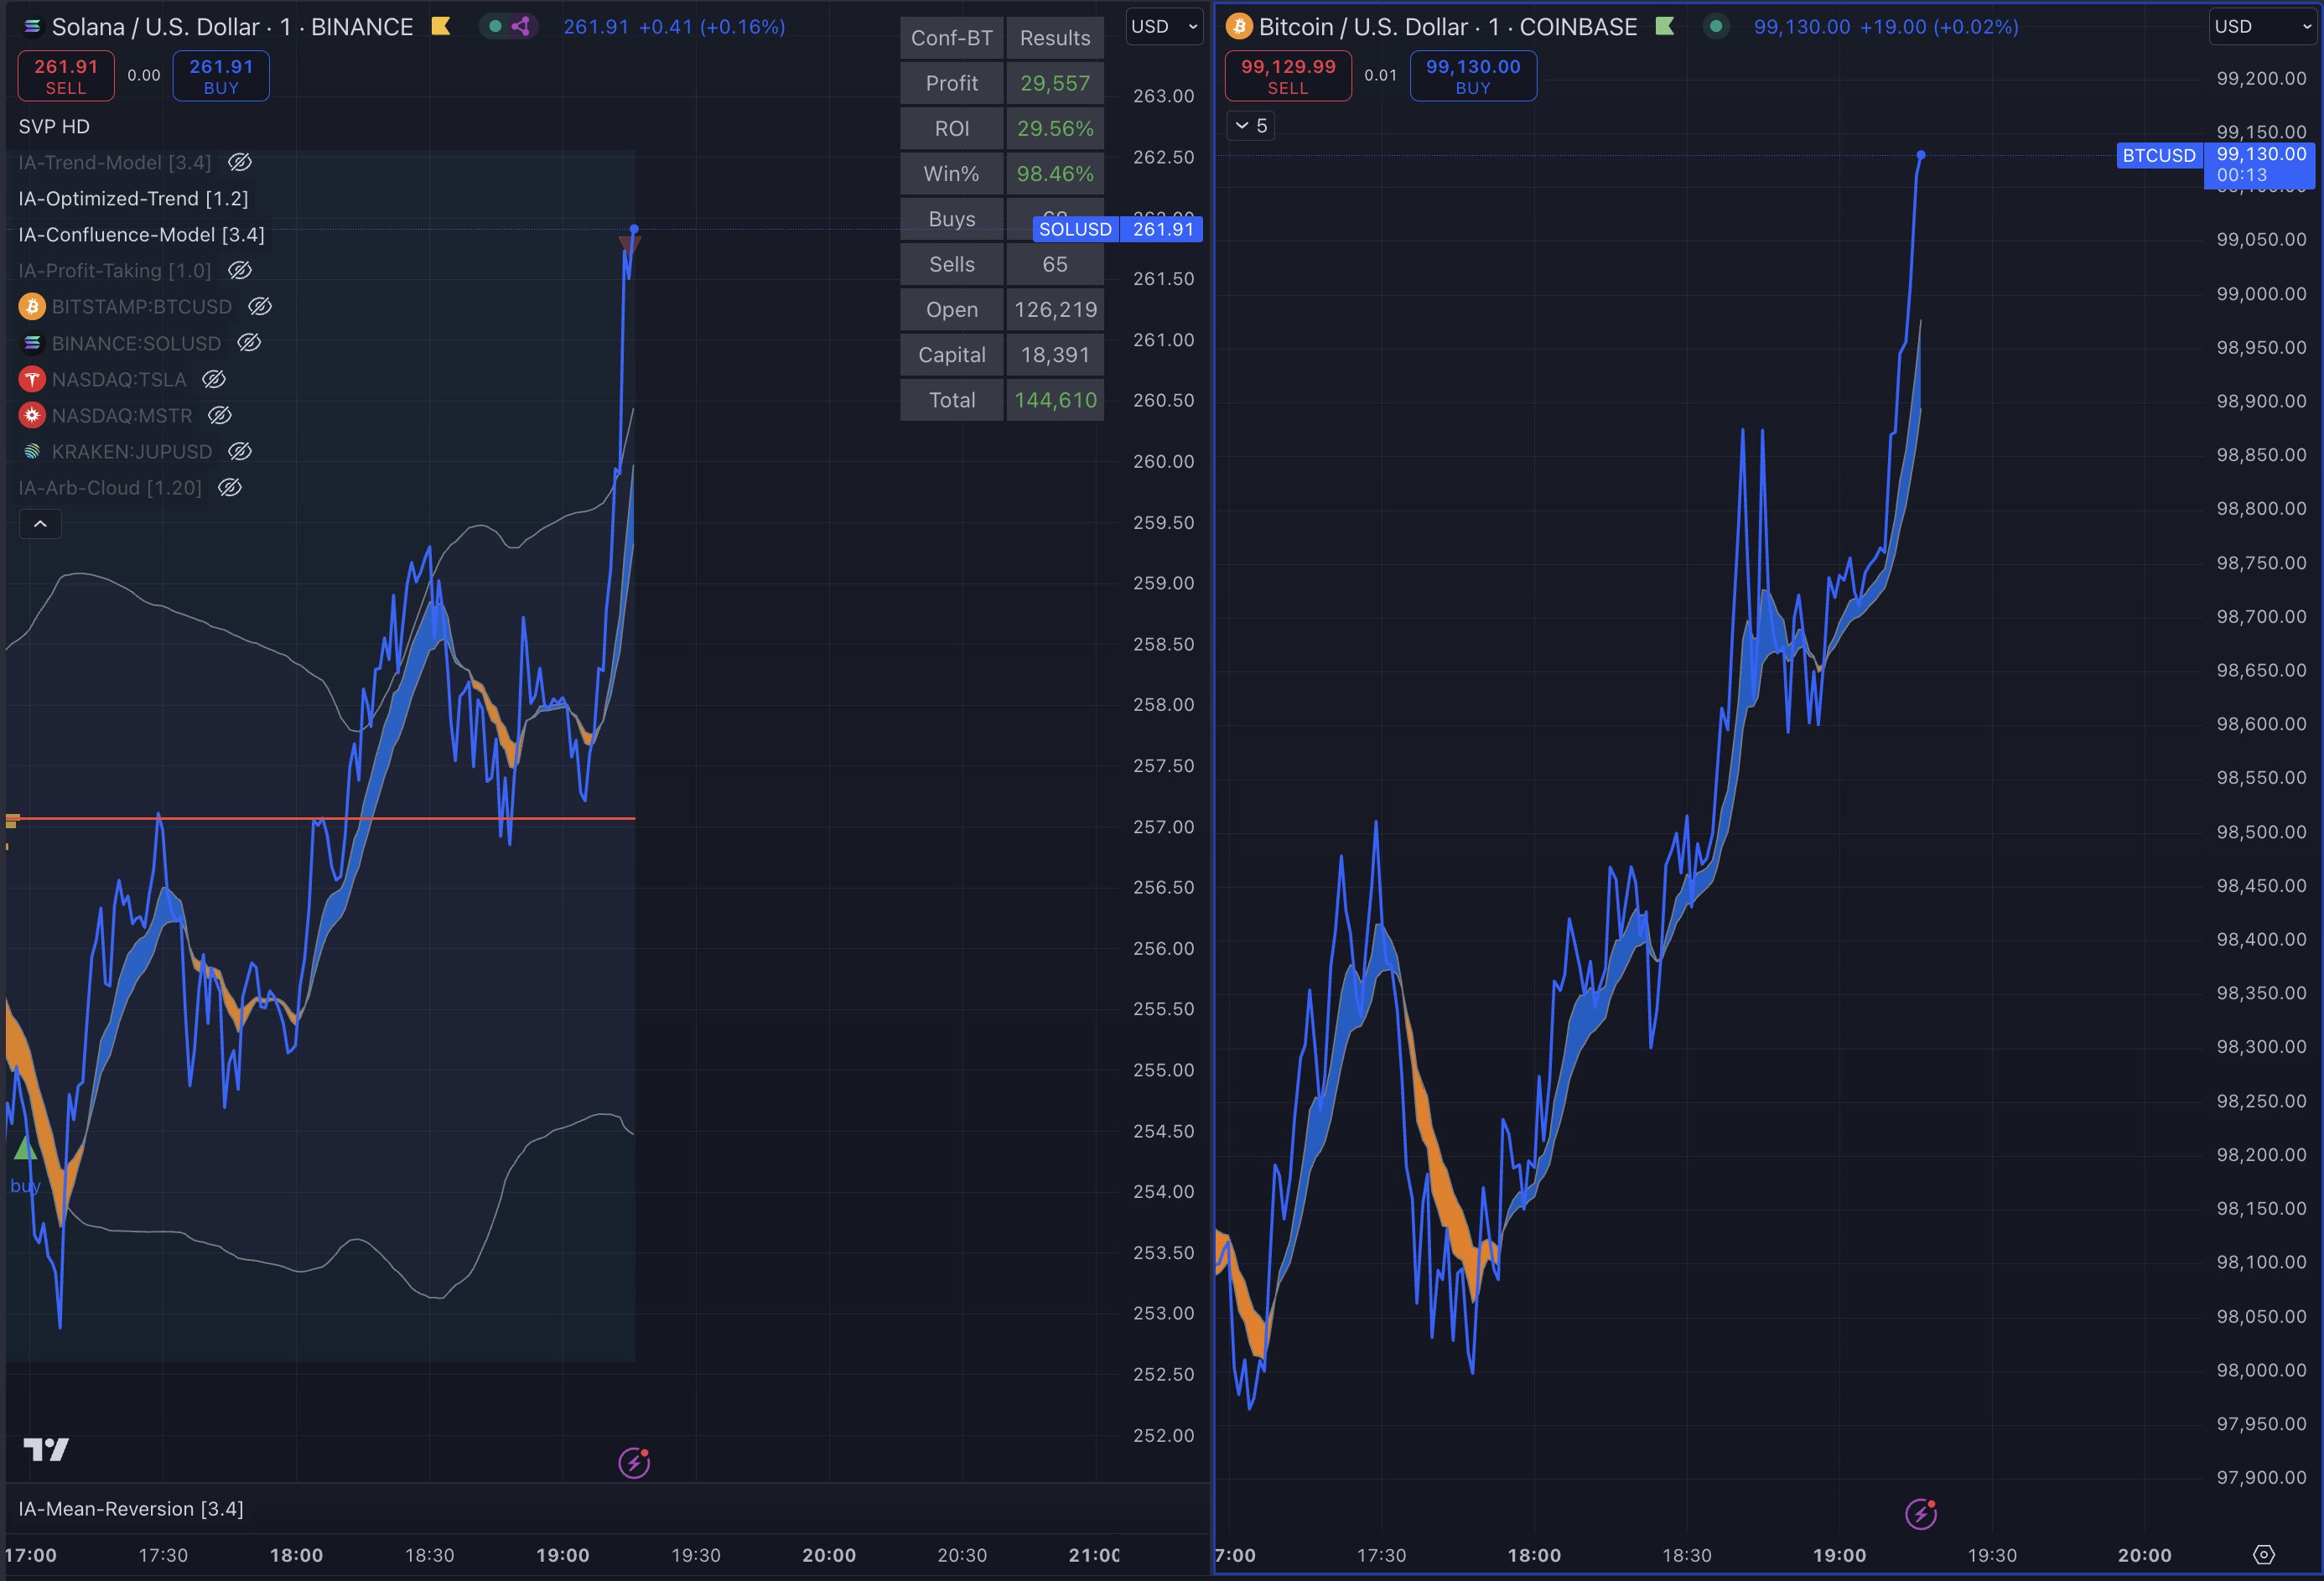Click the TradingView logo on Solana chart
This screenshot has height=1581, width=2324.
click(46, 1449)
